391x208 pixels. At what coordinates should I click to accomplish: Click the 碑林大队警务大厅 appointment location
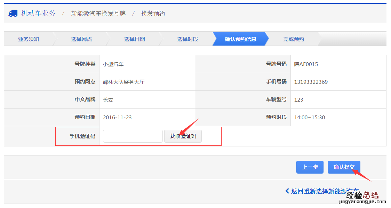123,82
